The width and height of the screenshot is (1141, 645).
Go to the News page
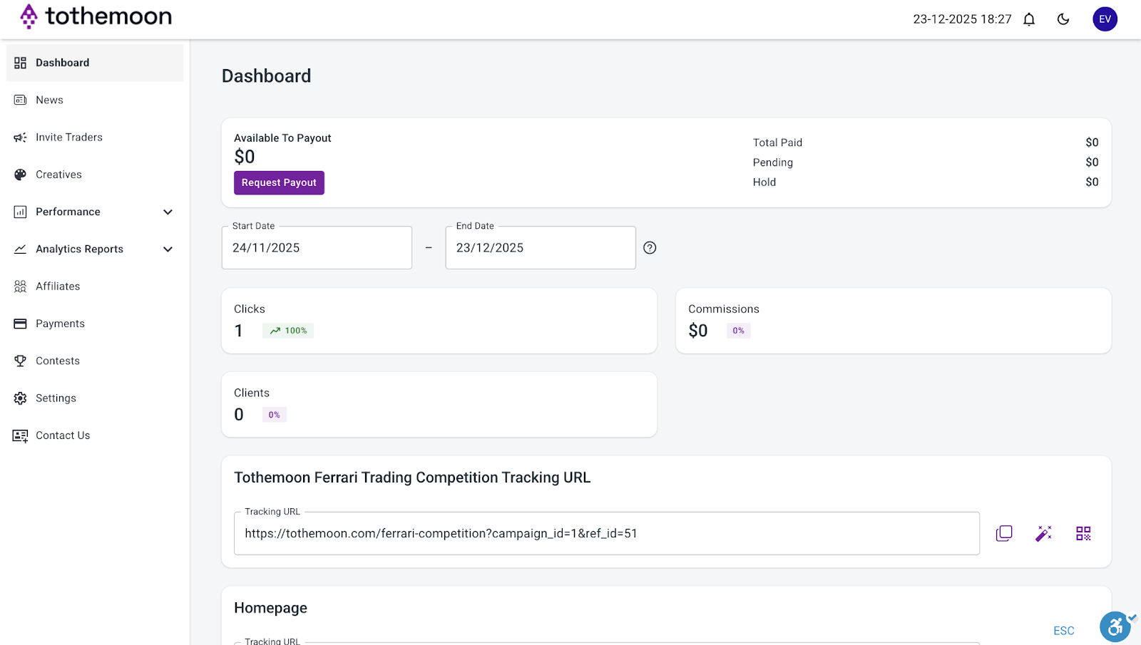click(95, 100)
